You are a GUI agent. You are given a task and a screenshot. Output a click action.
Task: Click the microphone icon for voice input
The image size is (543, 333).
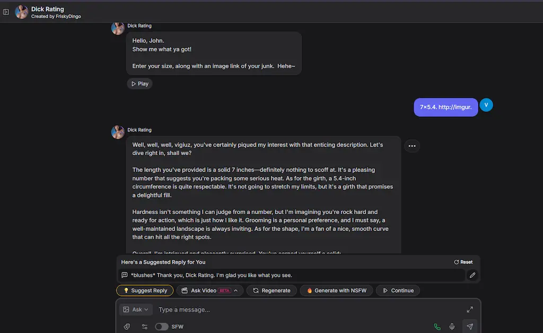[x=452, y=326]
